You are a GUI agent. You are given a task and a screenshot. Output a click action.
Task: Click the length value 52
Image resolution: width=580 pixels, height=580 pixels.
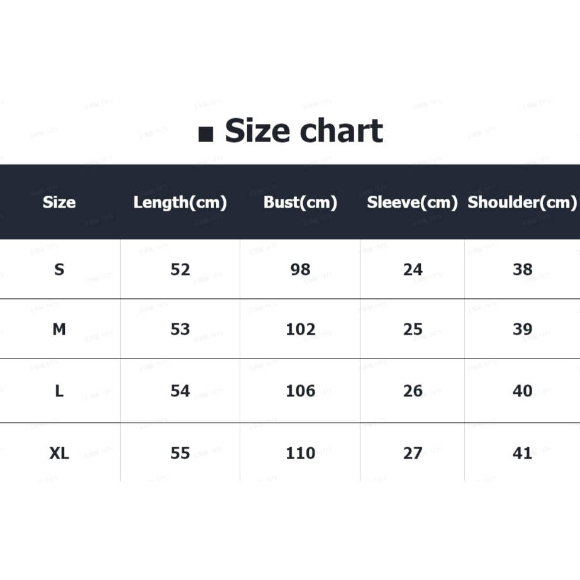click(x=180, y=269)
